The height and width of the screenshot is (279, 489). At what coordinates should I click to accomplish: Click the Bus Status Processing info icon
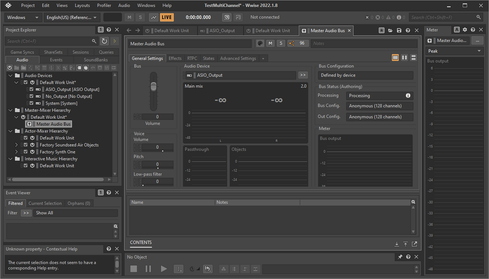[x=408, y=96]
